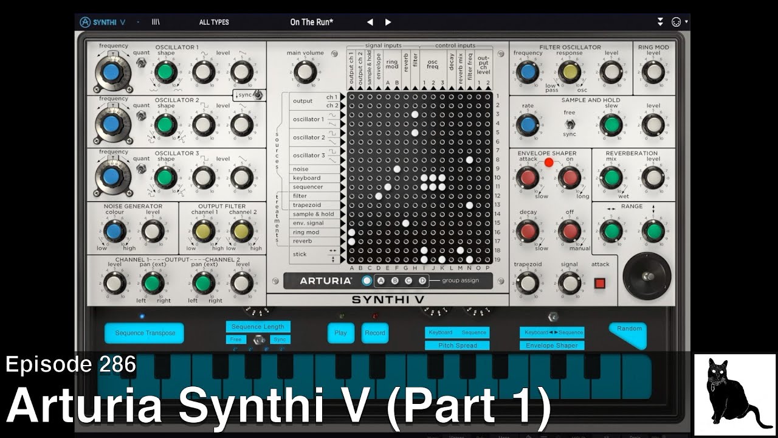Open the preset library browser icon
Viewport: 778px width, 438px height.
tap(156, 22)
